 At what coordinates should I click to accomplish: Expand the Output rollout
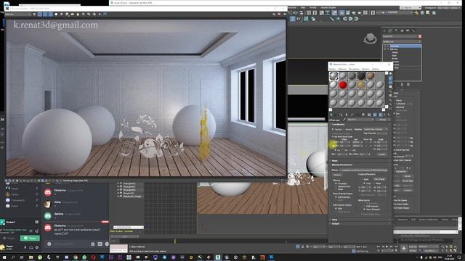click(360, 224)
